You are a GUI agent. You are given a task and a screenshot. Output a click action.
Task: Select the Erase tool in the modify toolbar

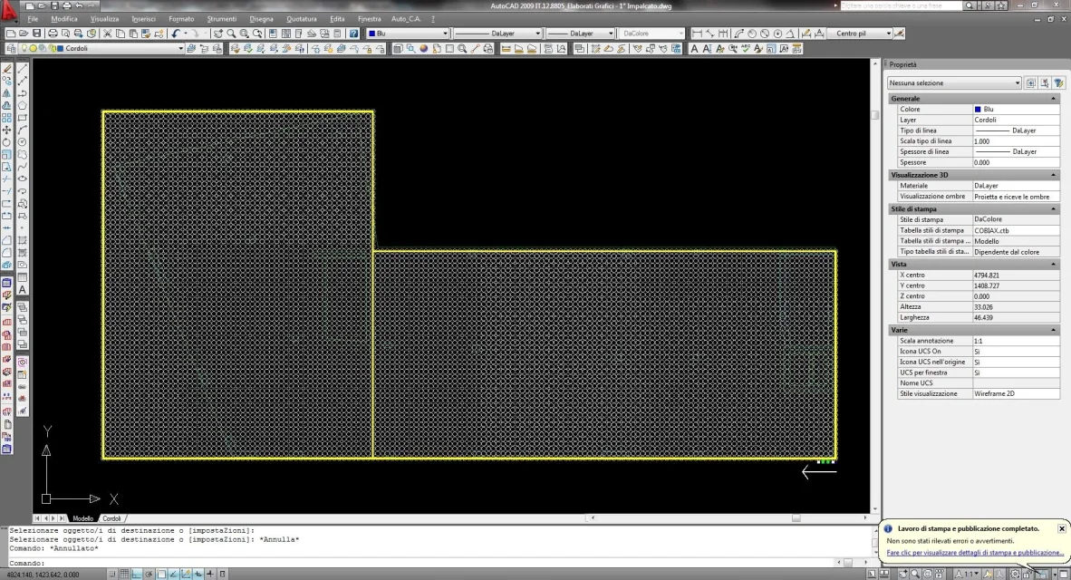tap(7, 68)
